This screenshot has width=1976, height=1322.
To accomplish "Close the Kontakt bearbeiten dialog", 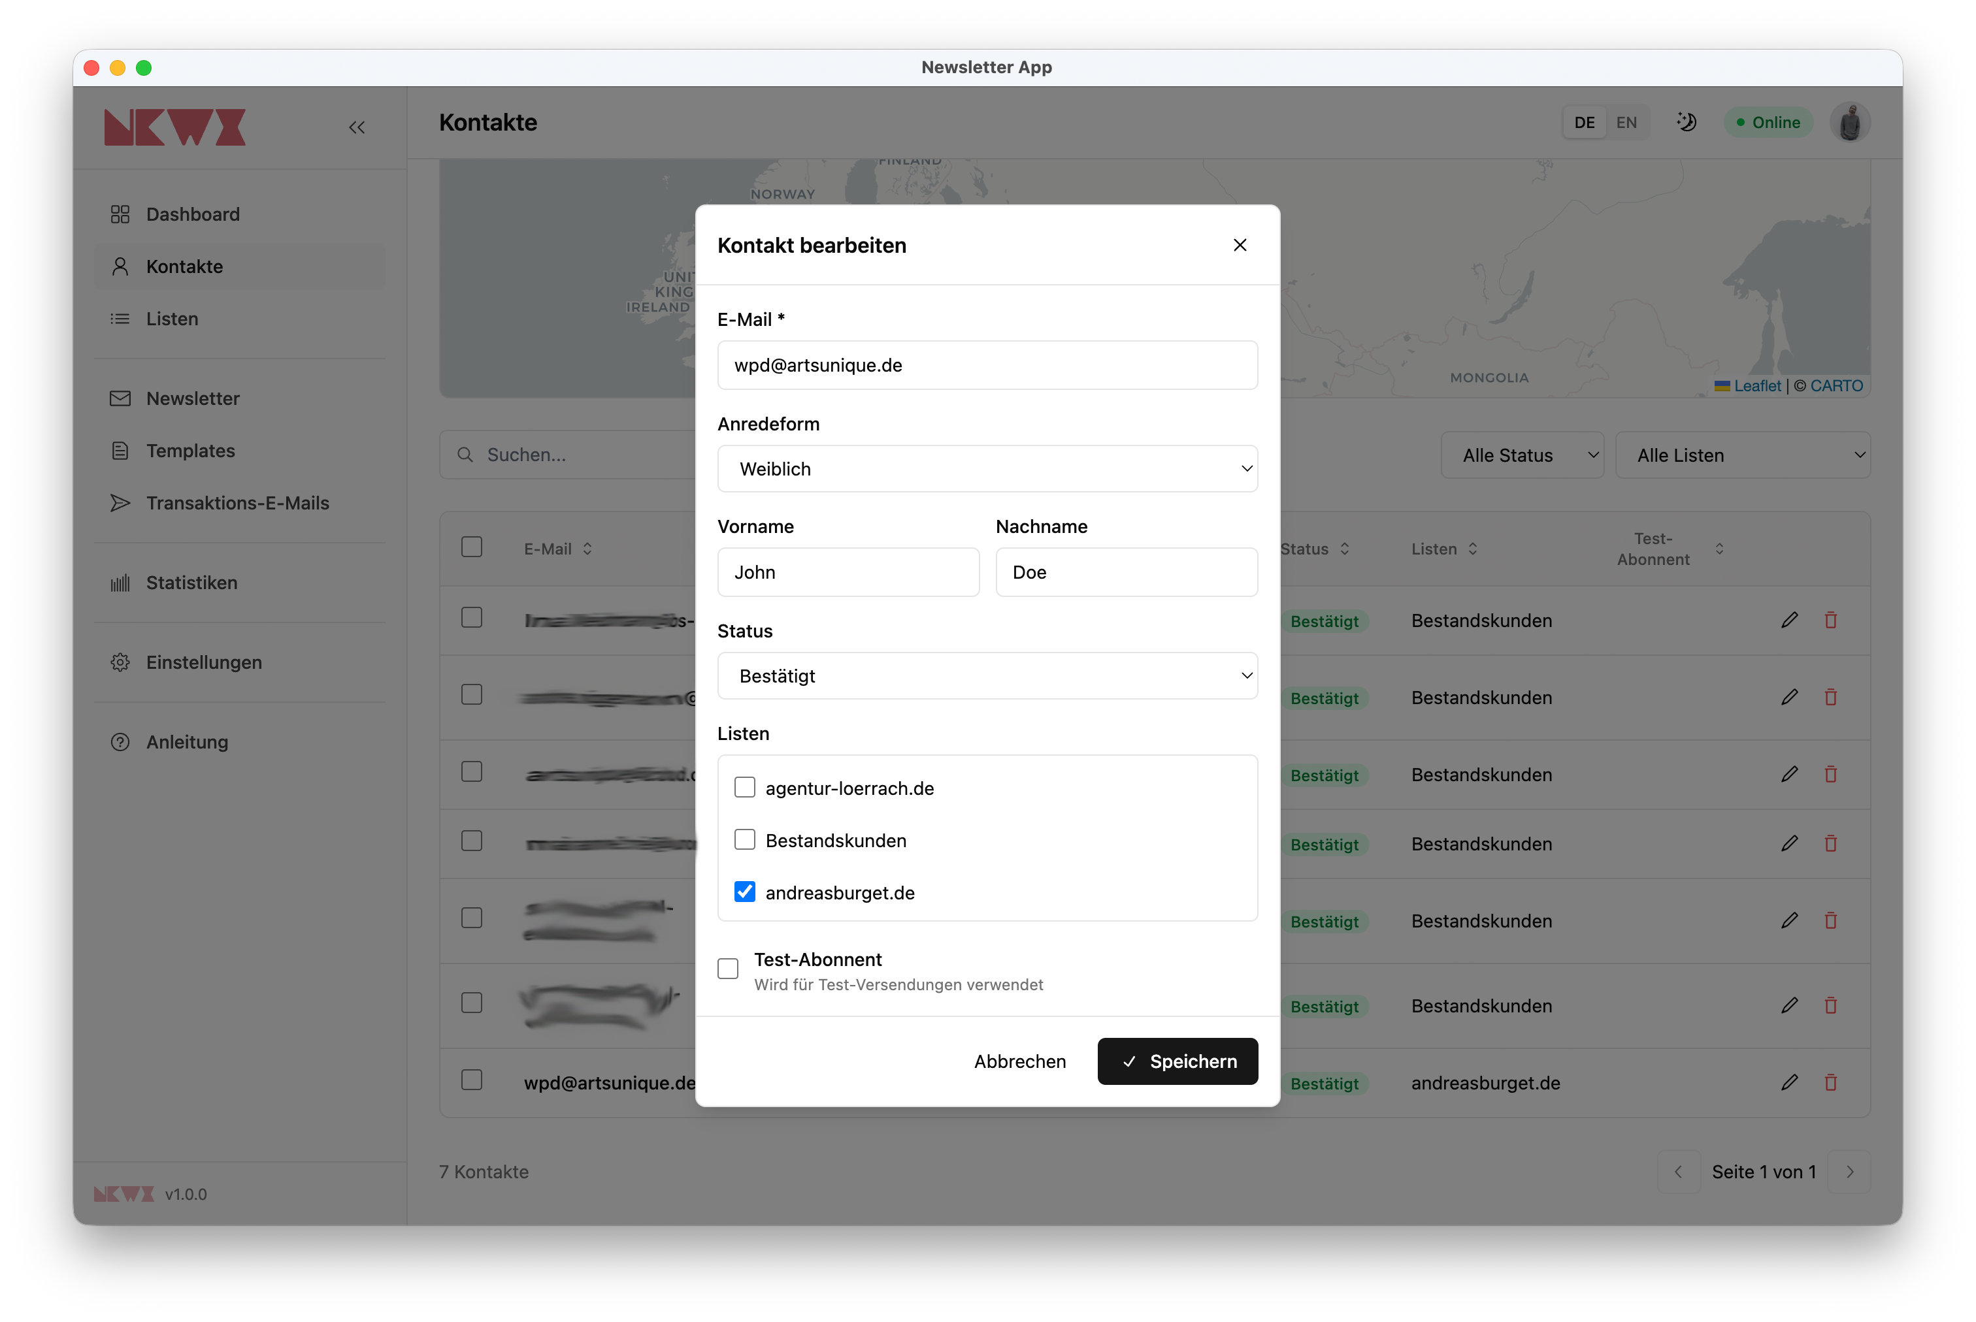I will click(1239, 246).
